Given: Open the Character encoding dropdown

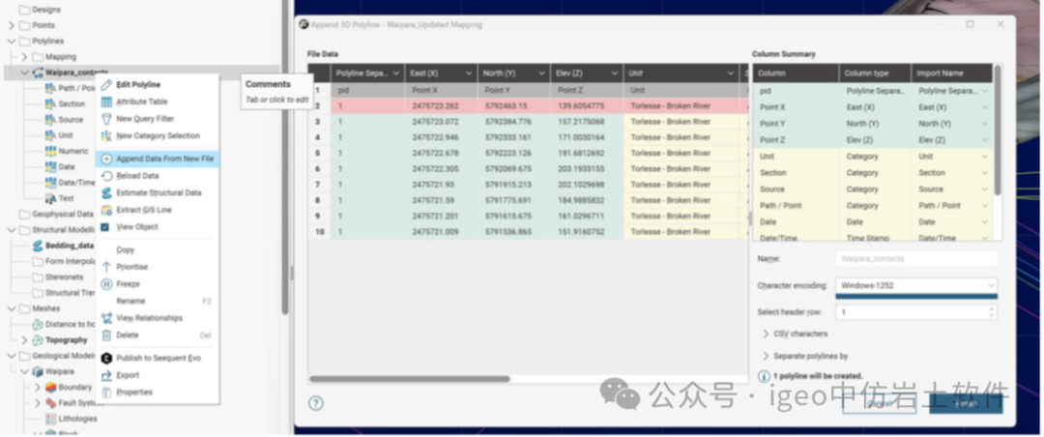Looking at the screenshot, I should click(915, 286).
